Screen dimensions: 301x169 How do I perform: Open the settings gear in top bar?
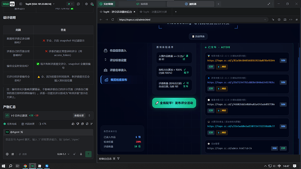[86, 4]
